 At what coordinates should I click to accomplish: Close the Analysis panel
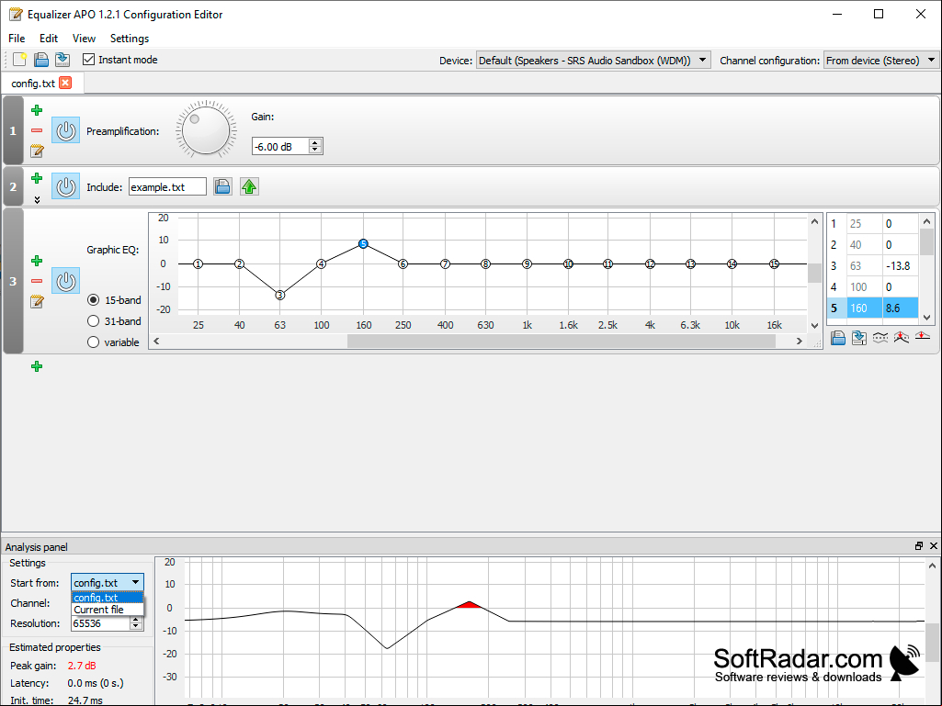[933, 545]
